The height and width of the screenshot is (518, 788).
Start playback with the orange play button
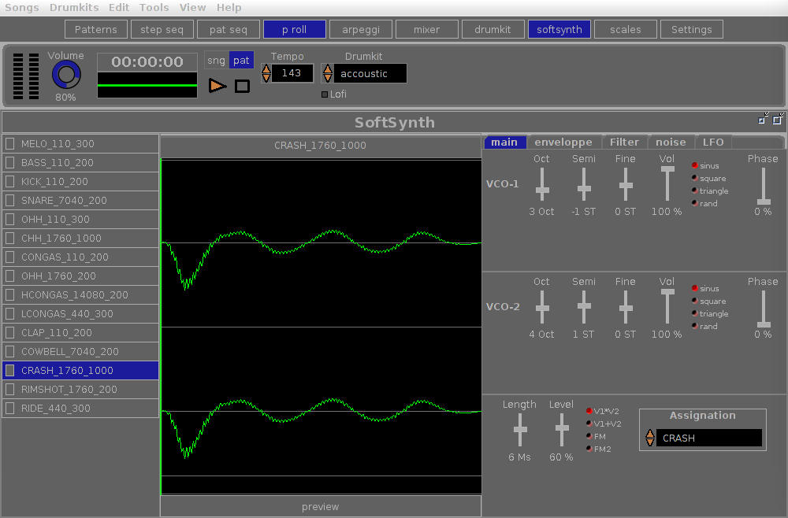217,86
